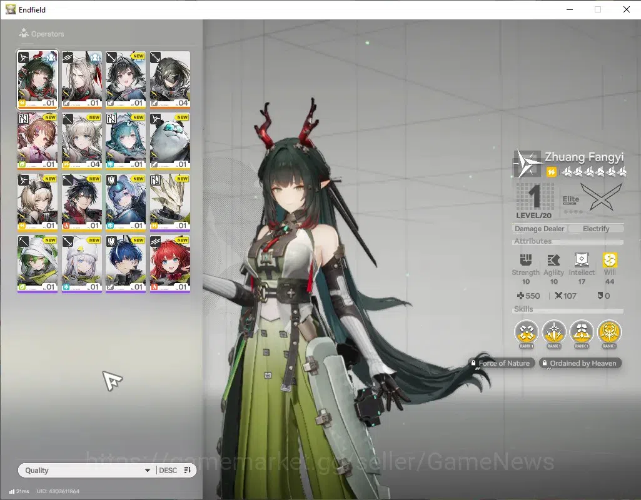Click the Agility attribute icon

pos(553,260)
